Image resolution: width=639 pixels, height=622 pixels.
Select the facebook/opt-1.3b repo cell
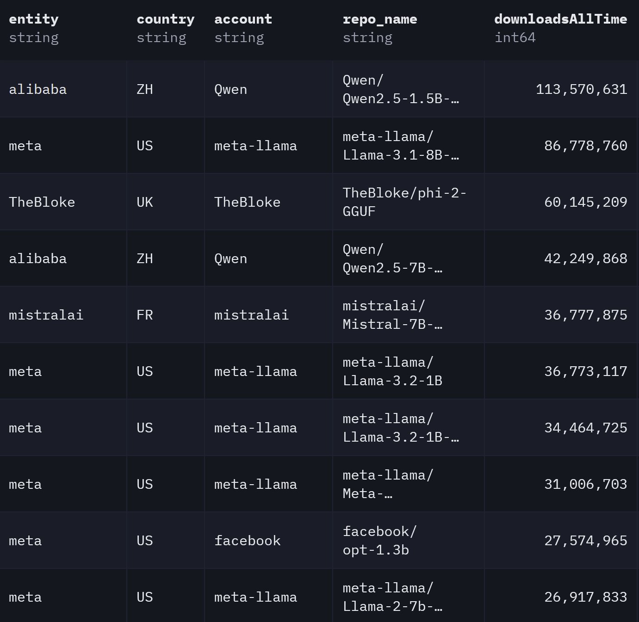[x=379, y=541]
